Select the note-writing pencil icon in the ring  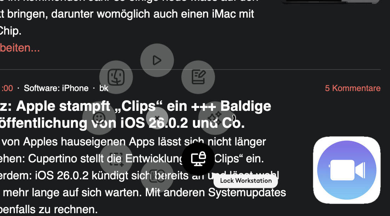198,77
